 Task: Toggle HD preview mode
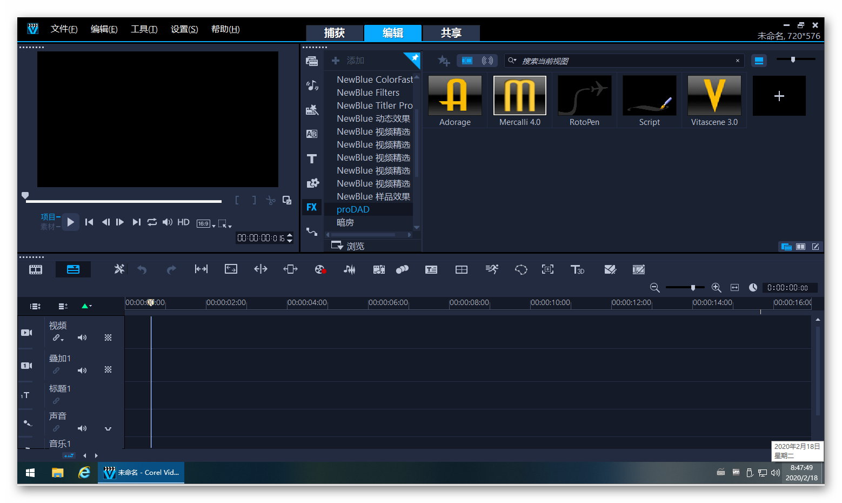click(x=184, y=222)
